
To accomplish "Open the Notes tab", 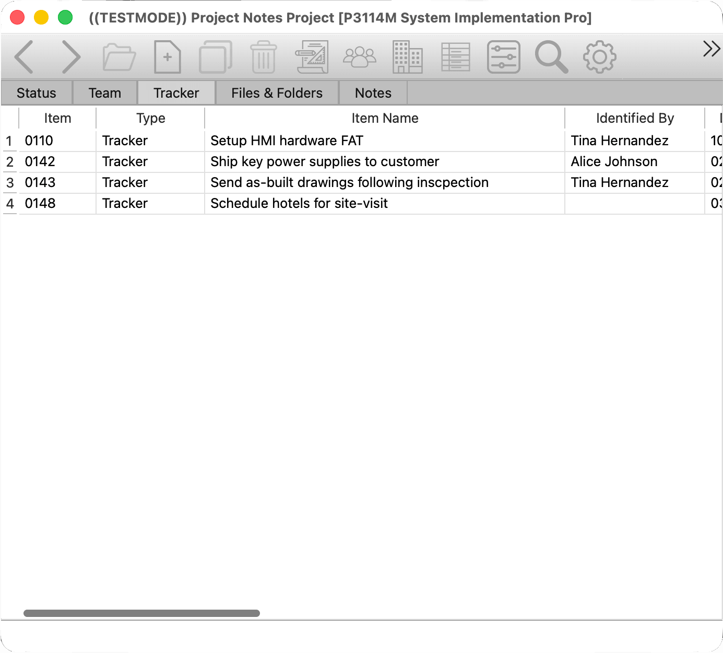I will pyautogui.click(x=373, y=93).
